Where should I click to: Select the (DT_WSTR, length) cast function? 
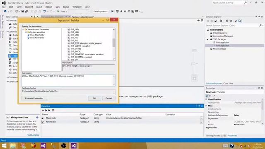click(x=80, y=46)
